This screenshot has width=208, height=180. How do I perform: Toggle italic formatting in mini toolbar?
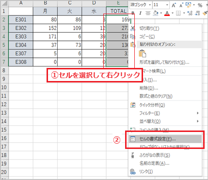(140, 13)
